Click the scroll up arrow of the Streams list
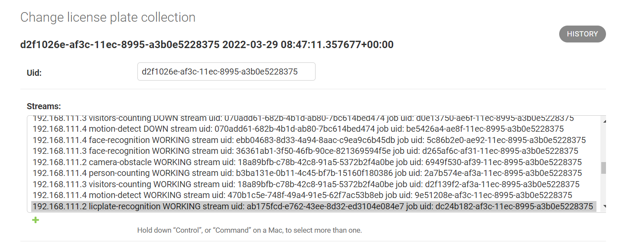Viewport: 619px width, 247px height. coord(603,120)
